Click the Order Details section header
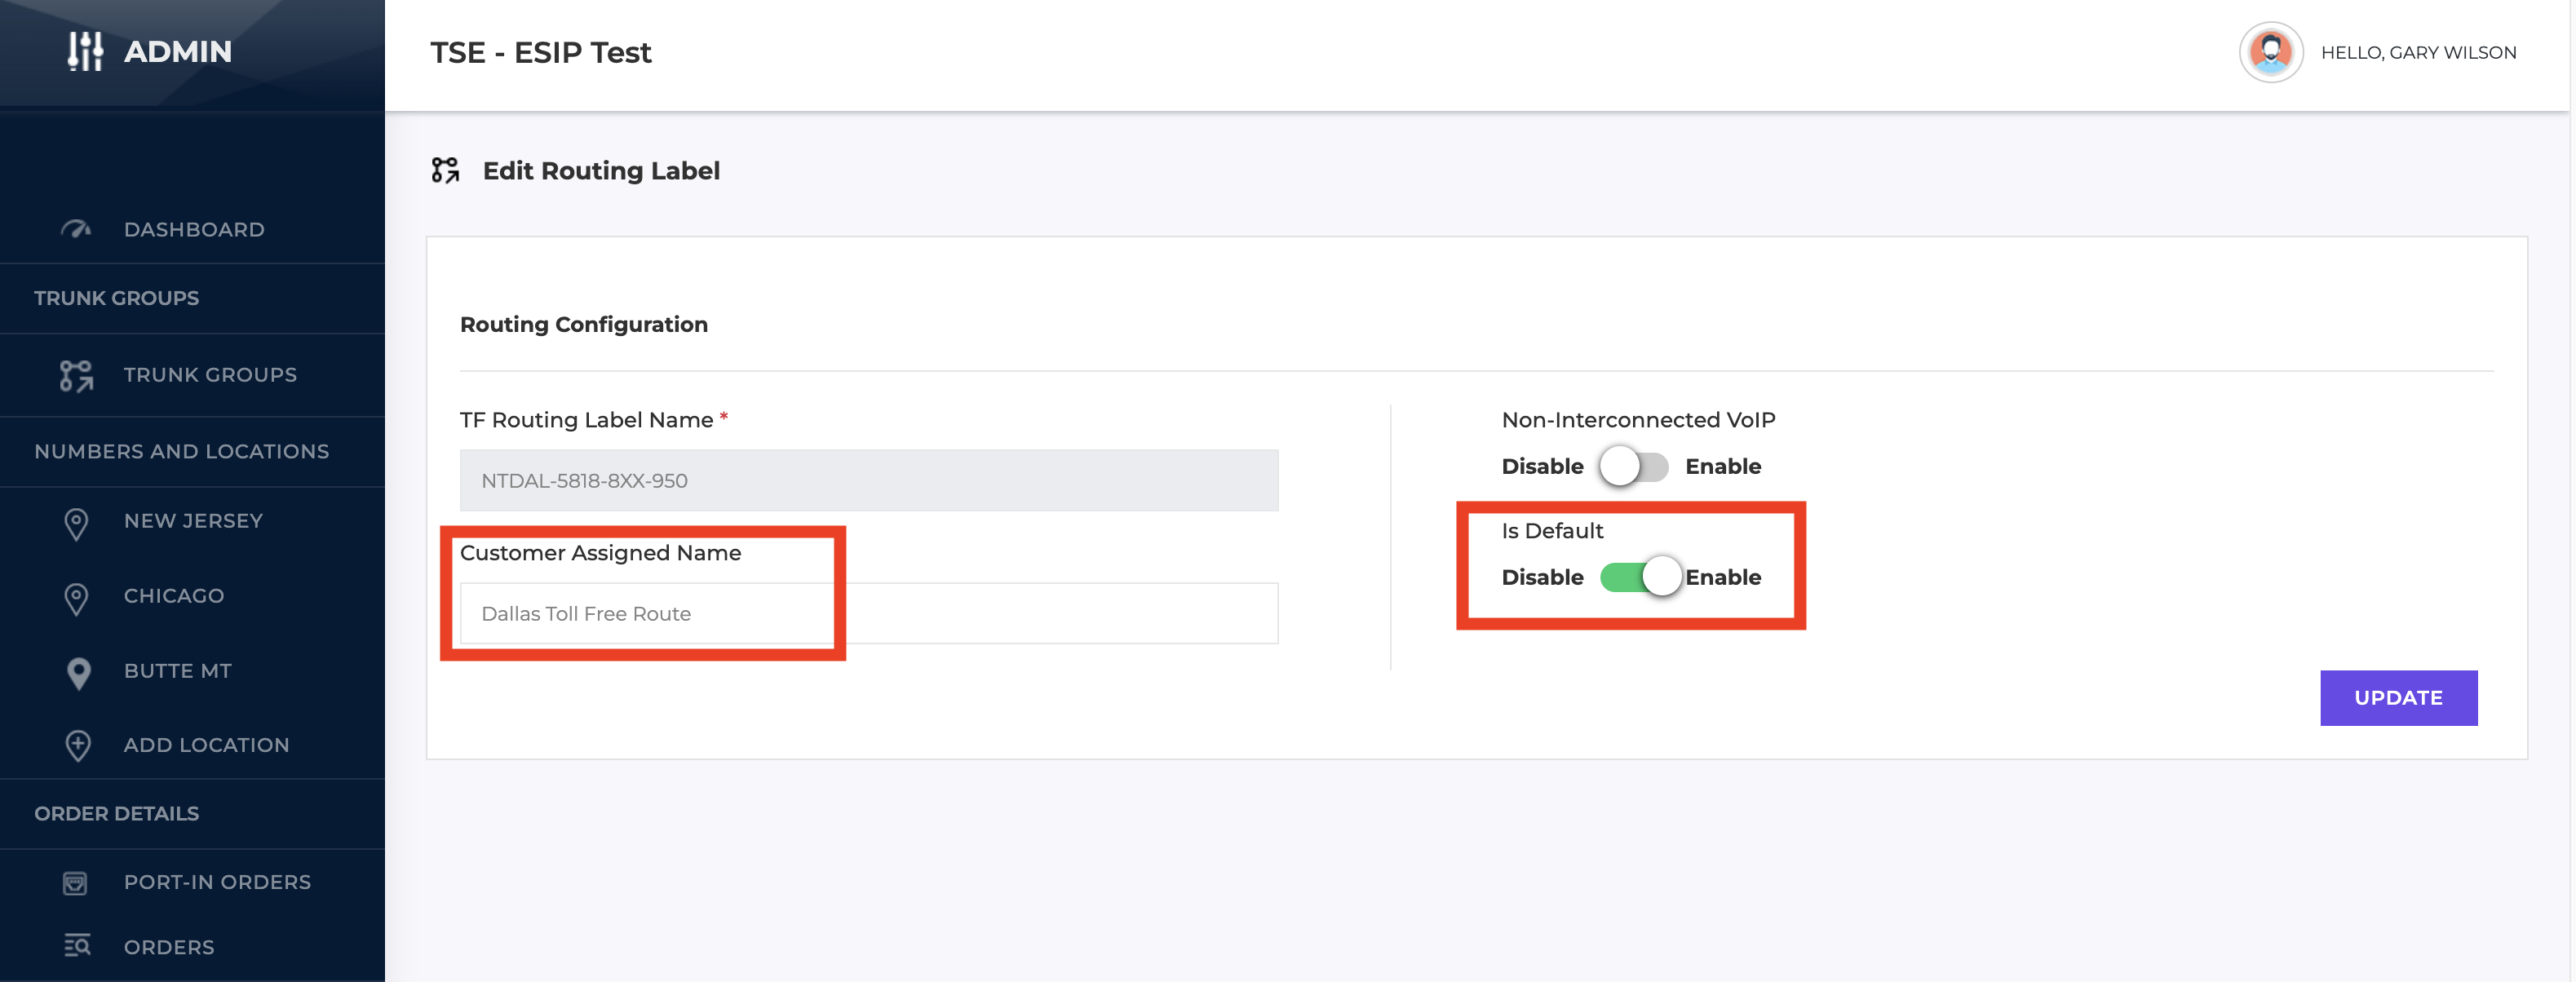2576x982 pixels. tap(116, 813)
